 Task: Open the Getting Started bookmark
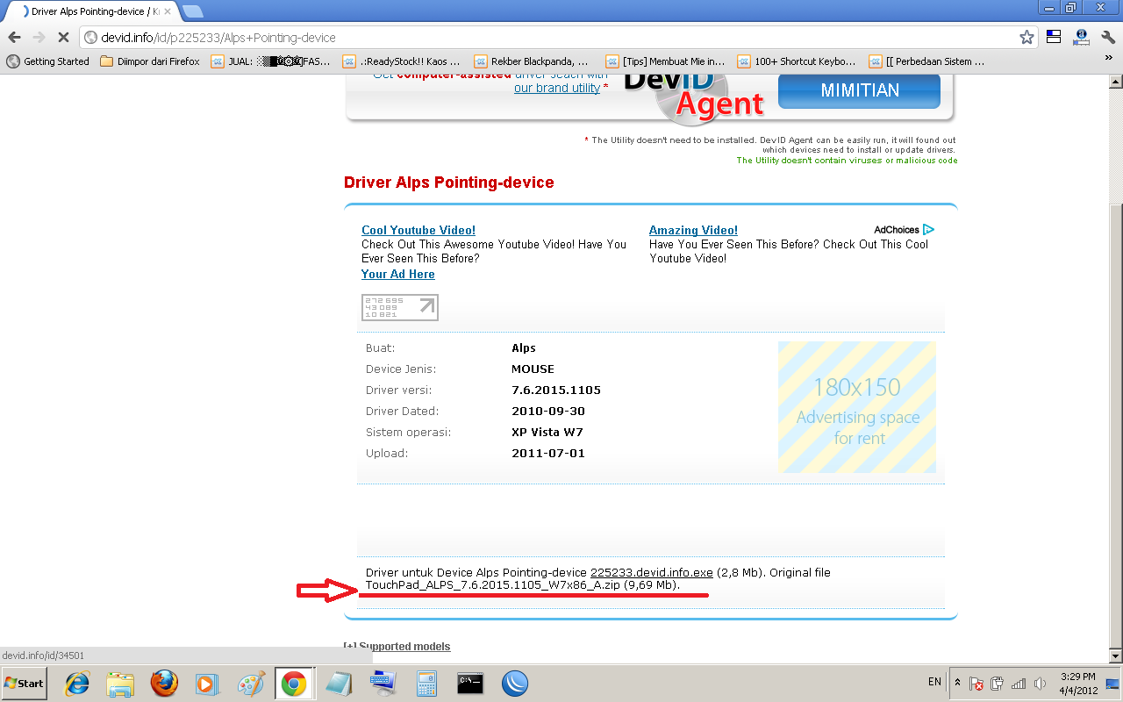(x=48, y=61)
